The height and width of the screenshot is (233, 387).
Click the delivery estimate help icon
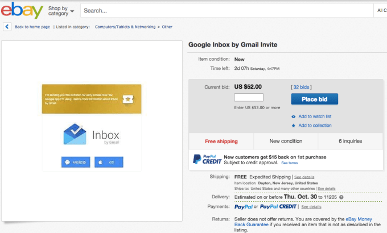(x=342, y=197)
